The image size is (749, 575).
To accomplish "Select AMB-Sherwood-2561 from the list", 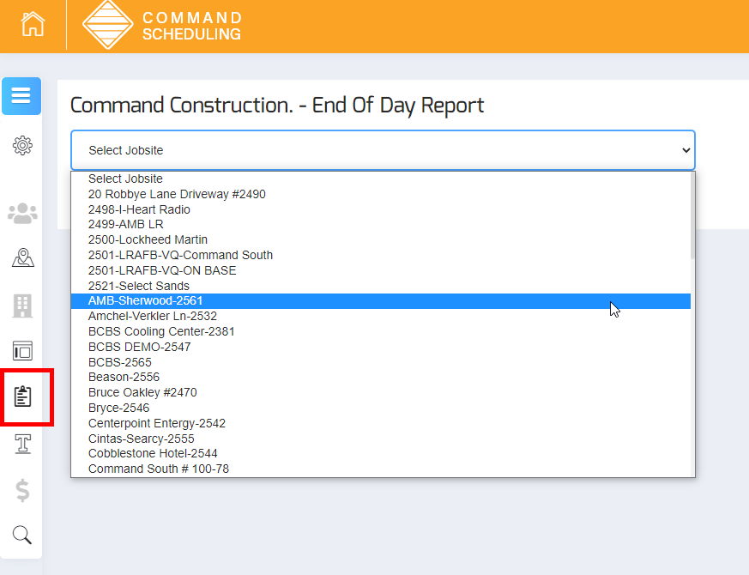I will click(x=146, y=301).
